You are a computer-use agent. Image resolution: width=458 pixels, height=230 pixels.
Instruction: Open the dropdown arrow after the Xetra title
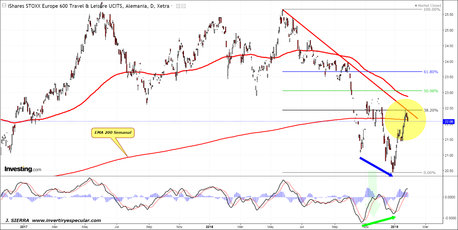click(x=172, y=6)
